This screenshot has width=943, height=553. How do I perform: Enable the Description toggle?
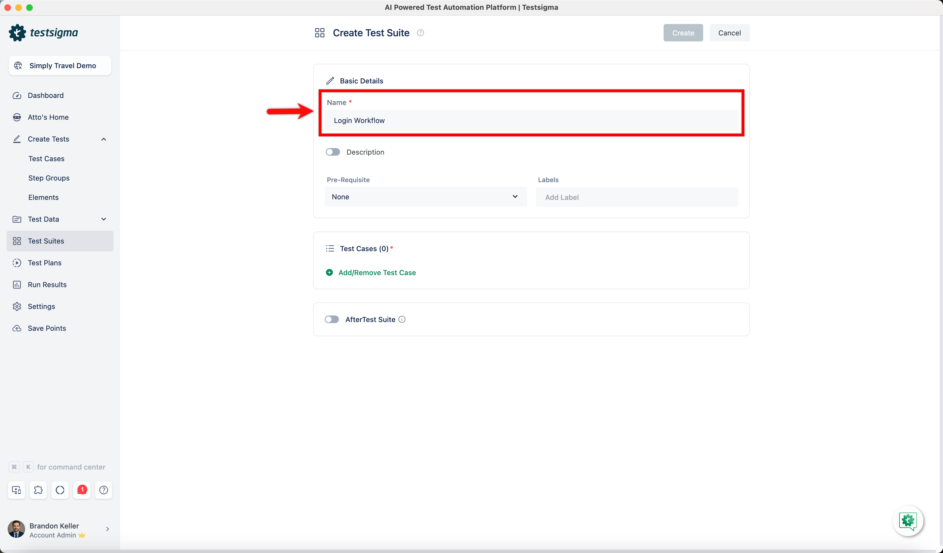pos(332,152)
